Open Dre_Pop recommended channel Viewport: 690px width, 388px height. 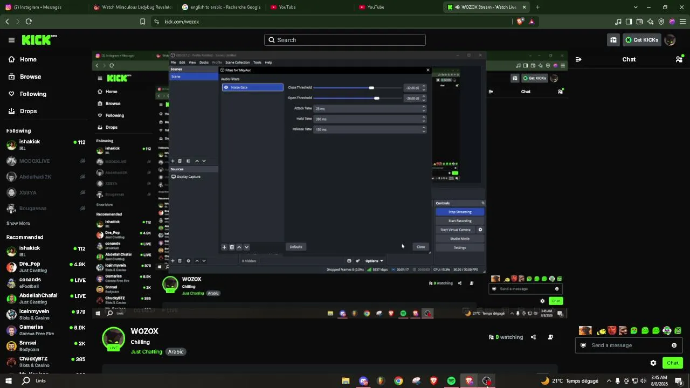46,267
